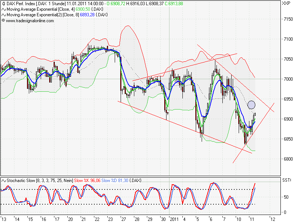This screenshot has height=222, width=296.
Task: Select the Moving Average Exponential(2) wave icon
Action: pyautogui.click(x=4, y=14)
